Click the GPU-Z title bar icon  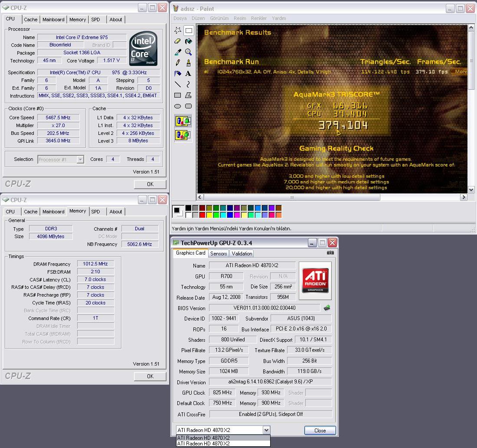pyautogui.click(x=176, y=242)
